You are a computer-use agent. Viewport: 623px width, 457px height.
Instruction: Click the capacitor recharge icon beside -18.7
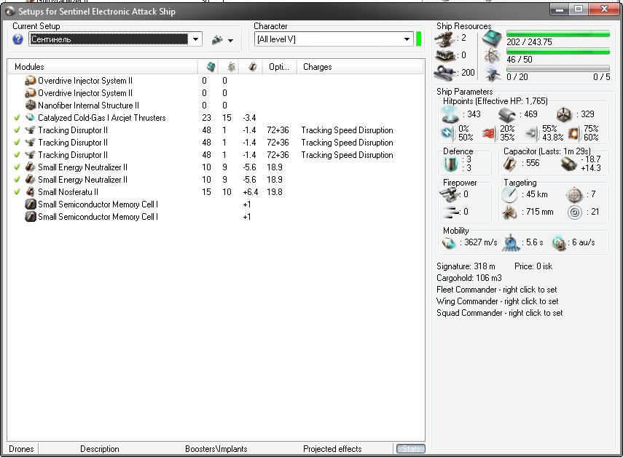click(x=568, y=164)
